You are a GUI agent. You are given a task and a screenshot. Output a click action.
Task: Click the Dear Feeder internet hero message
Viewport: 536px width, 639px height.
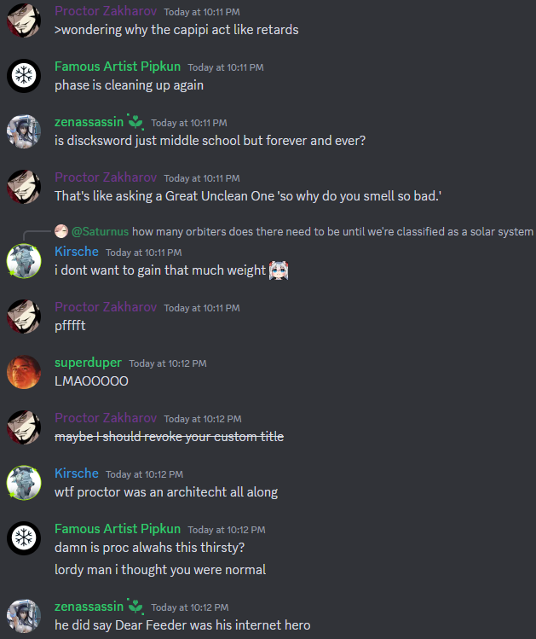182,624
